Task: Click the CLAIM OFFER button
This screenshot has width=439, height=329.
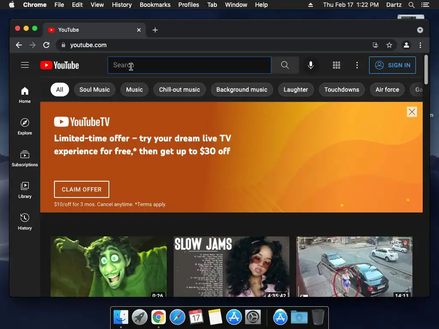Action: [x=81, y=189]
